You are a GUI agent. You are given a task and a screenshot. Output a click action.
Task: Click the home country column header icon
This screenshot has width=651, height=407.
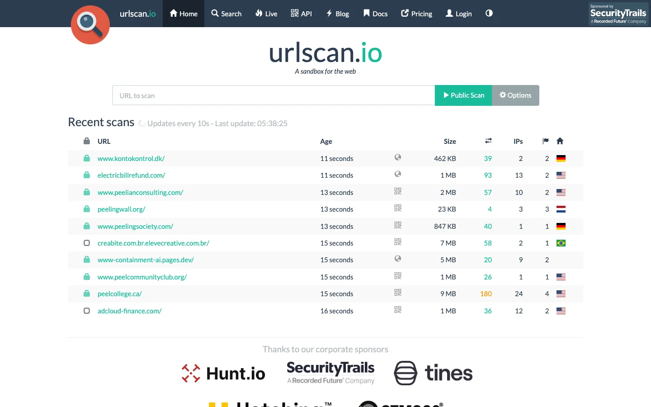tap(560, 141)
